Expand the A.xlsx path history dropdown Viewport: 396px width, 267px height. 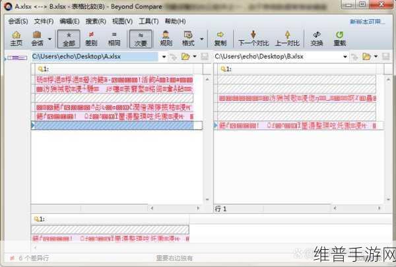(x=164, y=57)
